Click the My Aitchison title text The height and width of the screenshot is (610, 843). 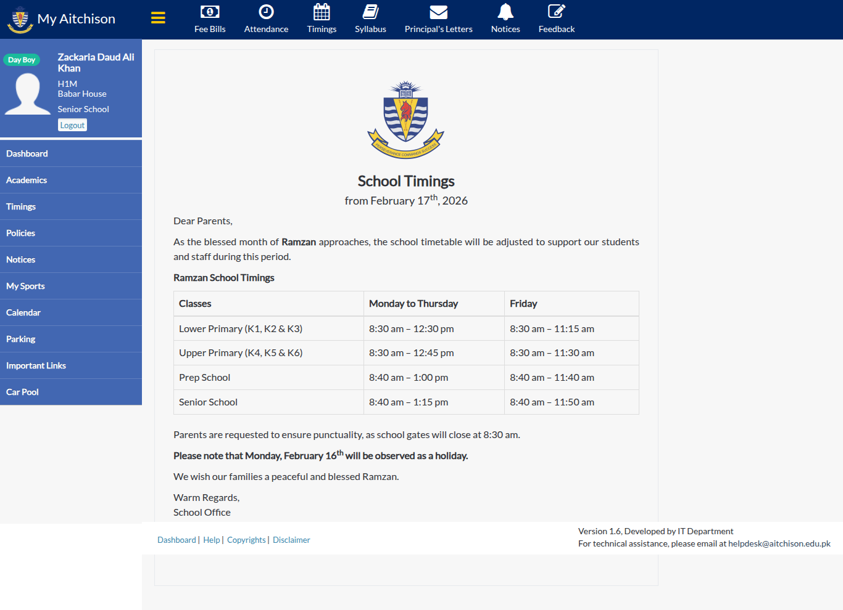pos(77,19)
